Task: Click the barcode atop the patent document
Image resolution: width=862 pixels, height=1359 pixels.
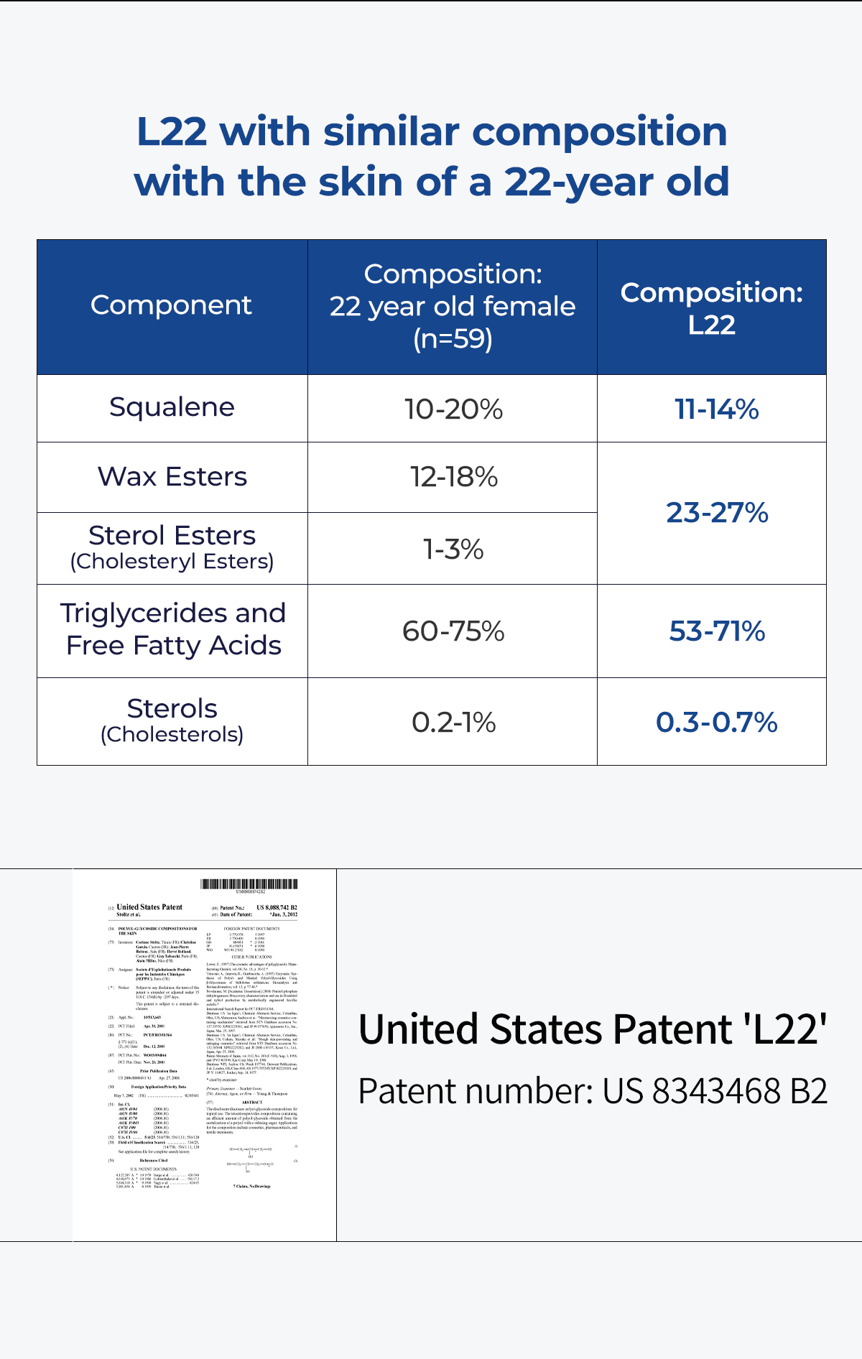Action: 249,885
